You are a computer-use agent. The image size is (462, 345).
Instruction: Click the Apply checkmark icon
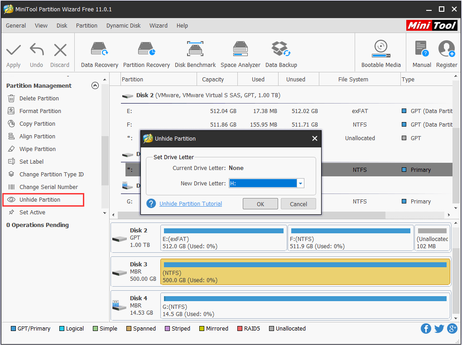(x=14, y=50)
